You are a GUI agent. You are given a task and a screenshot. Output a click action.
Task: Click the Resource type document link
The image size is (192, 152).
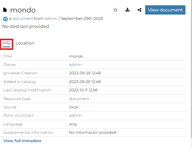tap(79, 99)
